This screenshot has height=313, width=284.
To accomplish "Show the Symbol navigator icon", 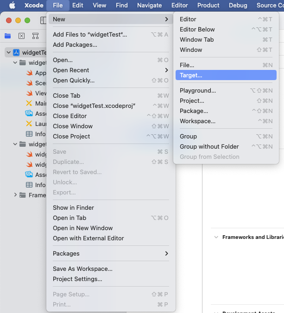I will tap(35, 36).
